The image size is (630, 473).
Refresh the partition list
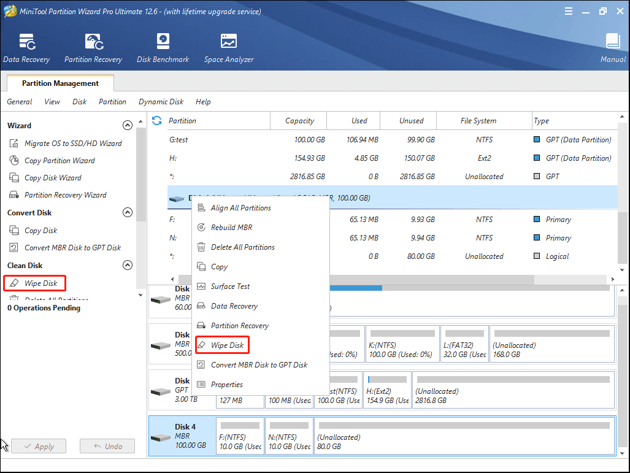[156, 121]
